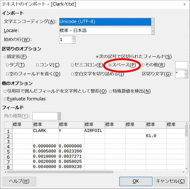Click row number 8 in preview

[x=8, y=167]
